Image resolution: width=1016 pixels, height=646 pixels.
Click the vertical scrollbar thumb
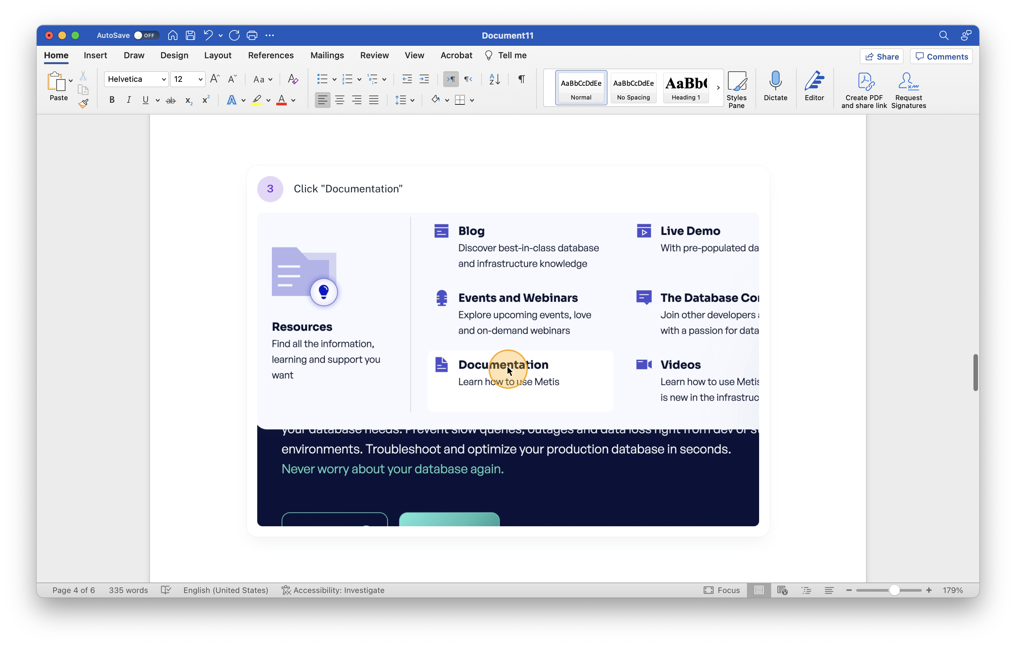(975, 372)
